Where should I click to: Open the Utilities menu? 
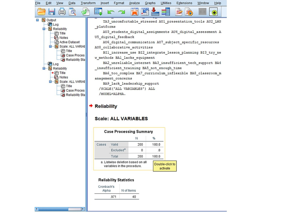point(166,3)
